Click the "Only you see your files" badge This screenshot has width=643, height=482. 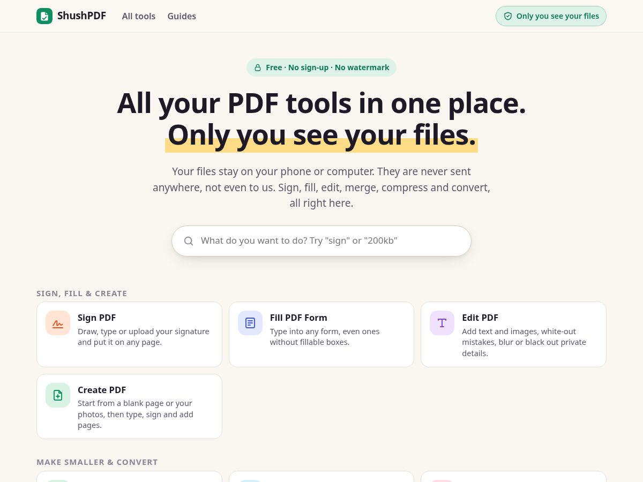click(x=551, y=16)
